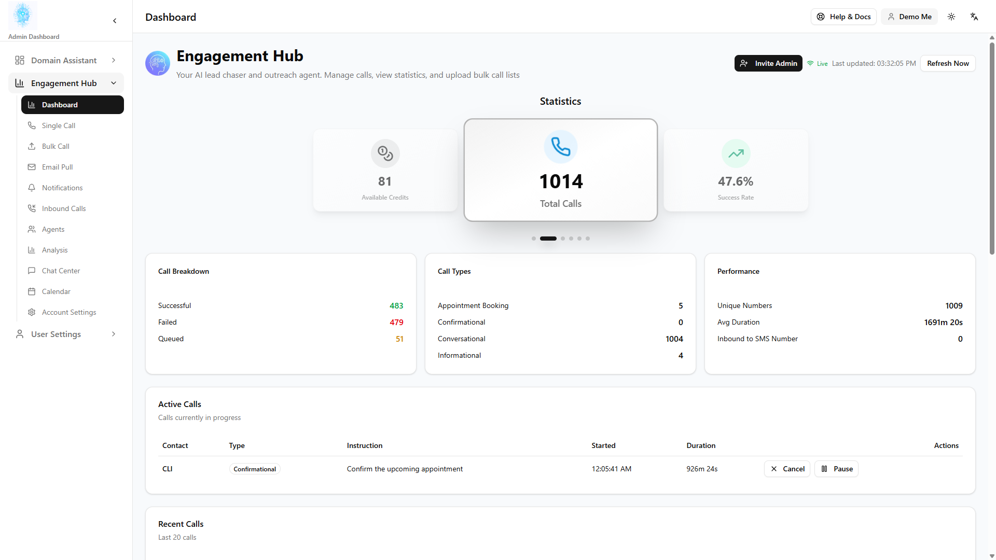Click the Confirmational type badge

(x=255, y=469)
